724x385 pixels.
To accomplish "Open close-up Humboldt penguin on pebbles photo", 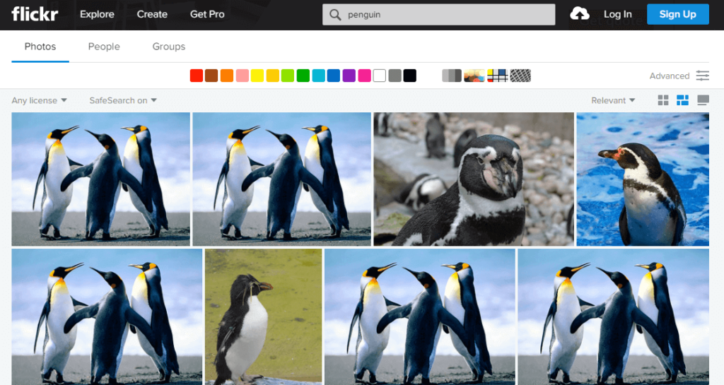I will 474,179.
